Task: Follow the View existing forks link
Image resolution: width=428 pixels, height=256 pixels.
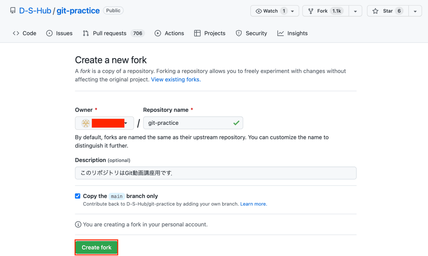Action: pos(176,80)
